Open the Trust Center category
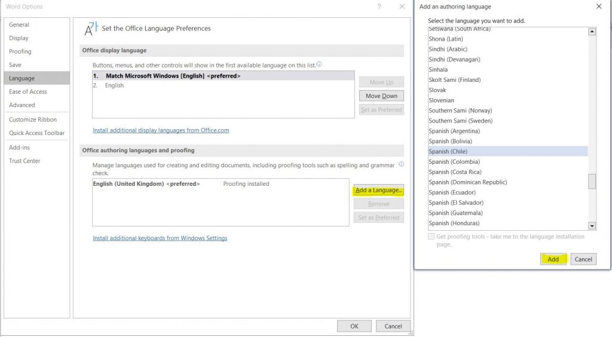612x337 pixels. tap(25, 161)
